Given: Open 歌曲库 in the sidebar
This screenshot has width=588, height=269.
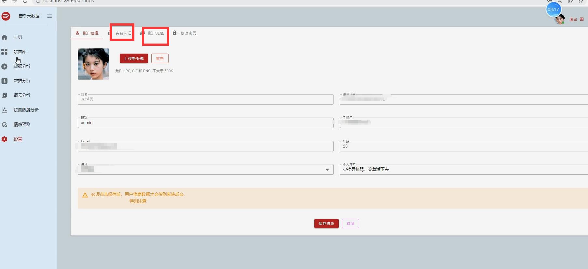Looking at the screenshot, I should pyautogui.click(x=20, y=52).
